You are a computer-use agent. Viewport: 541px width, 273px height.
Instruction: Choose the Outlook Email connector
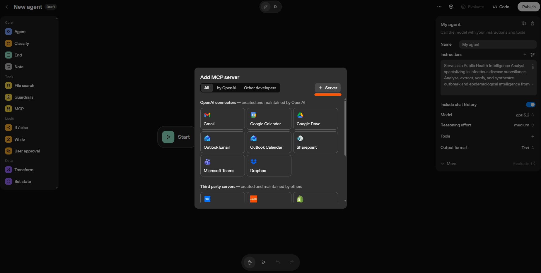coord(223,142)
